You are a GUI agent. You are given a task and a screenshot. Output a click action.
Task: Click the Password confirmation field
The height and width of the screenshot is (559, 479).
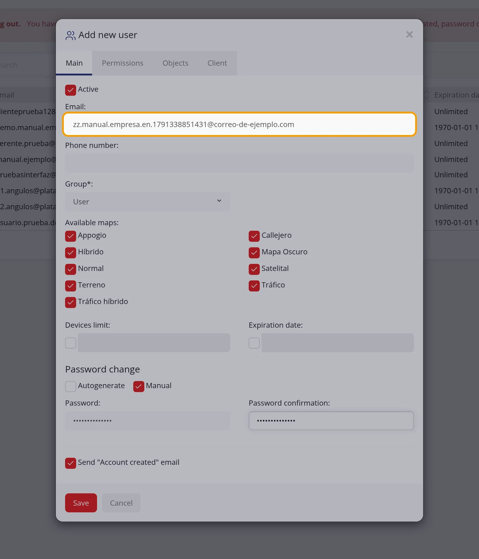coord(331,421)
